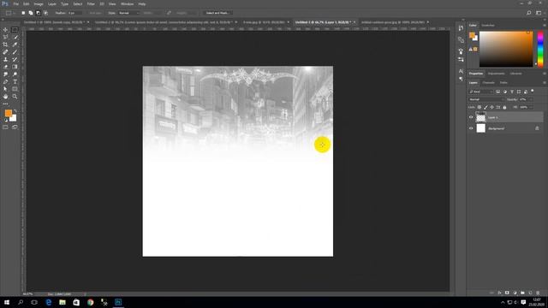Toggle lock transparent pixels
548x308 pixels.
tap(479, 107)
